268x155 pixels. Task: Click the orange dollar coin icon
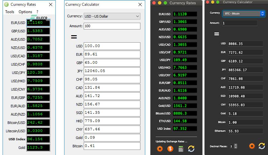170,149
